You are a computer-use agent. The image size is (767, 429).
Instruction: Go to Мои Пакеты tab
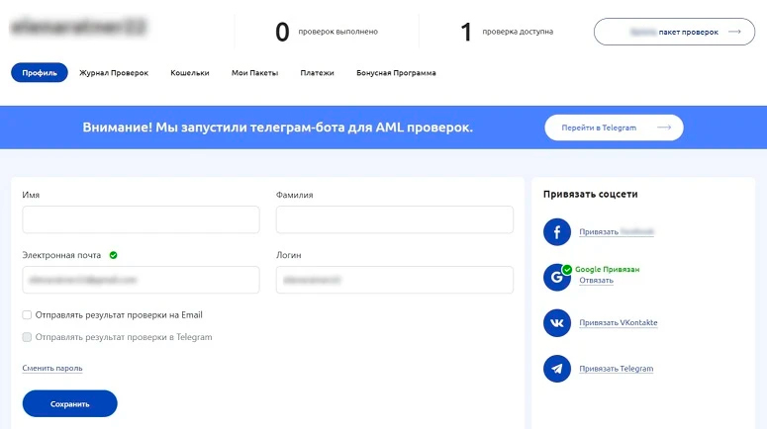point(254,72)
